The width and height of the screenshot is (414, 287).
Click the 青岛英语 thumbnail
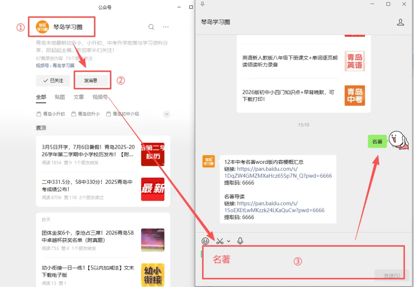(355, 61)
